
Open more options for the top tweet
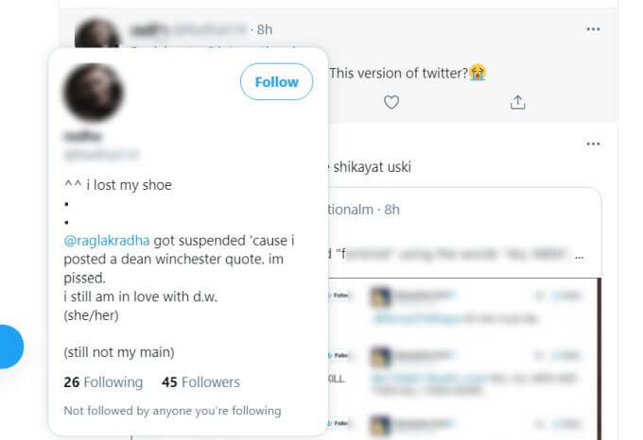(x=593, y=29)
